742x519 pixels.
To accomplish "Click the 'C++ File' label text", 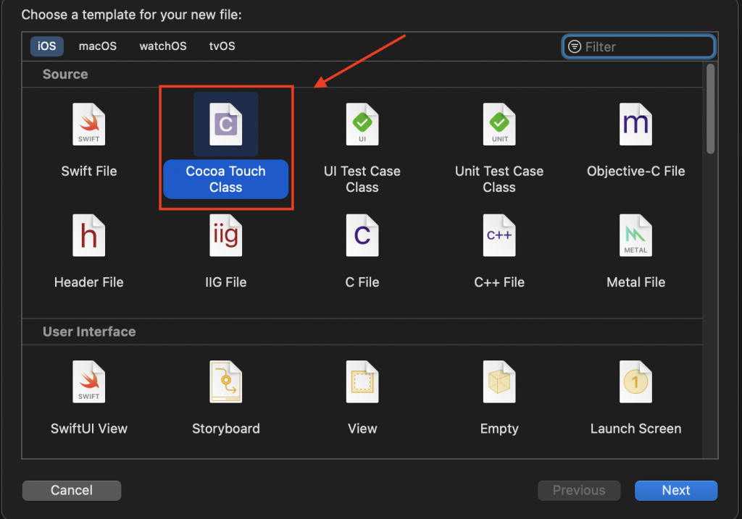I will point(499,282).
